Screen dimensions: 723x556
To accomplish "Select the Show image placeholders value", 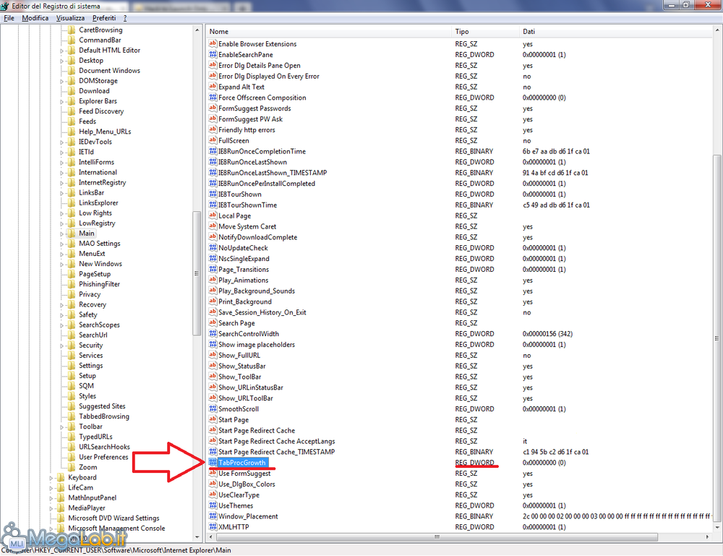I will (257, 344).
